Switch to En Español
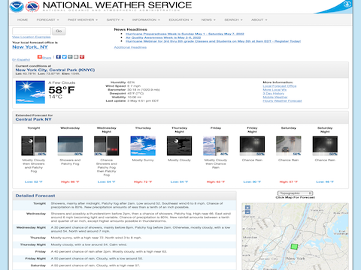Screen dimensions: 361x270 [x=21, y=59]
